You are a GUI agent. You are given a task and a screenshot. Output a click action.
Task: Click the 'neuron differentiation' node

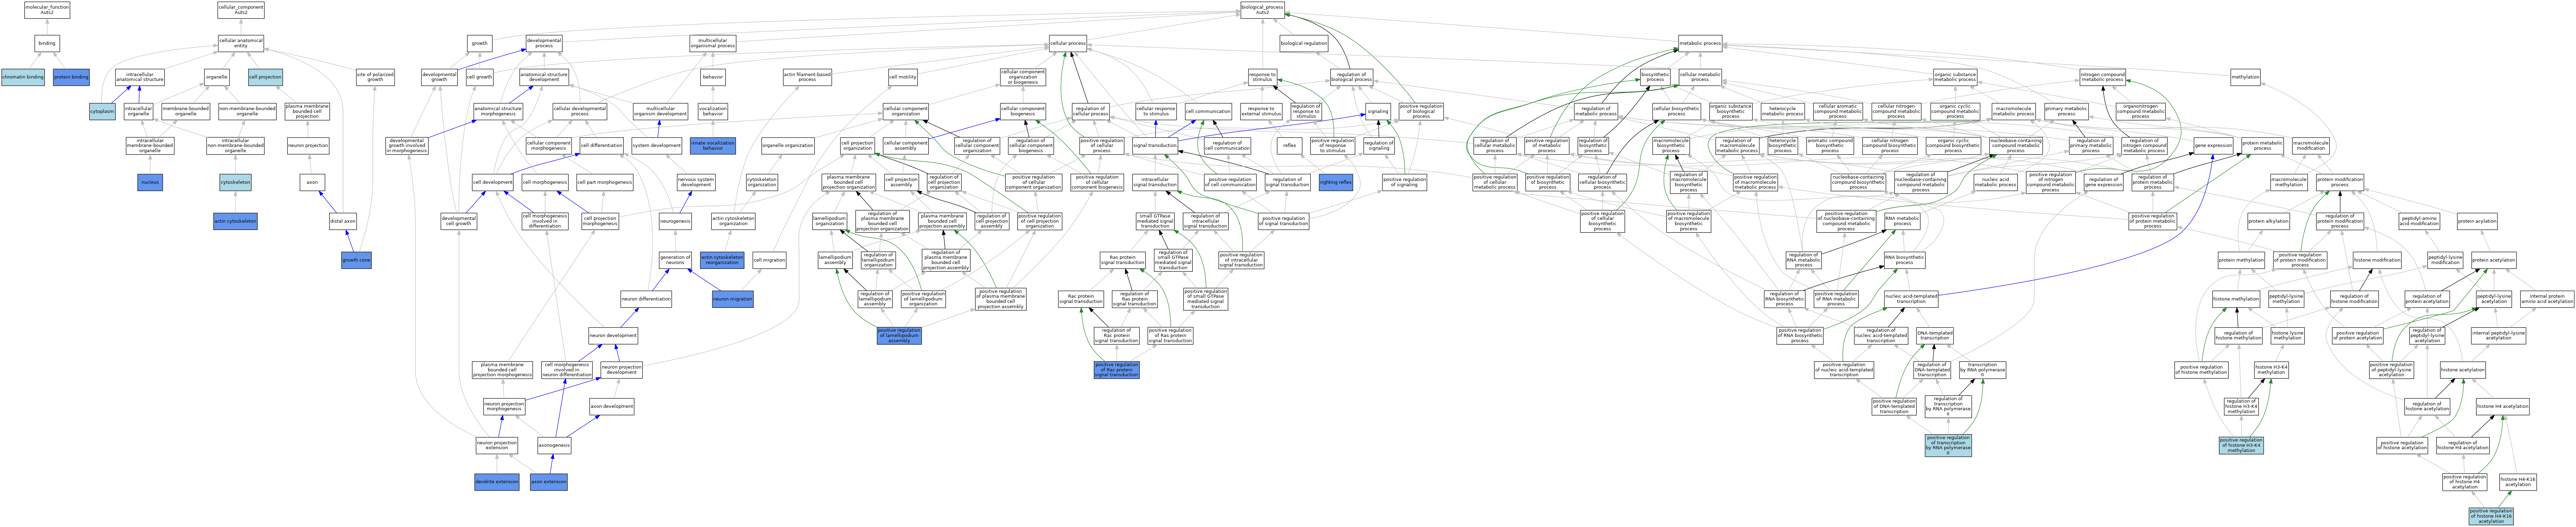646,299
